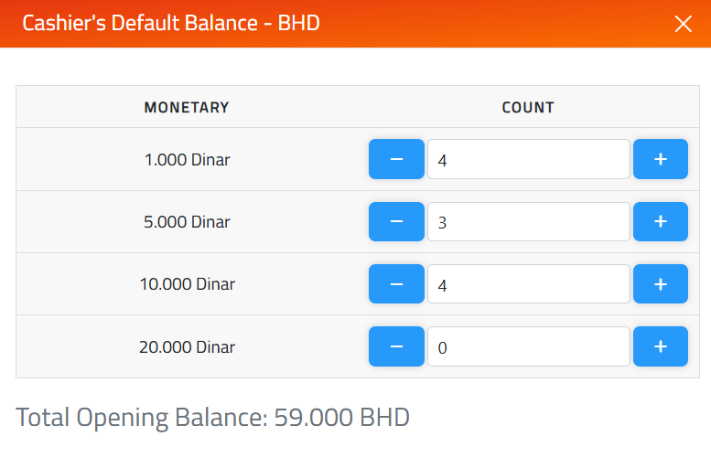The image size is (711, 468).
Task: Click into the 10.000 Dinar count box
Action: coord(528,284)
